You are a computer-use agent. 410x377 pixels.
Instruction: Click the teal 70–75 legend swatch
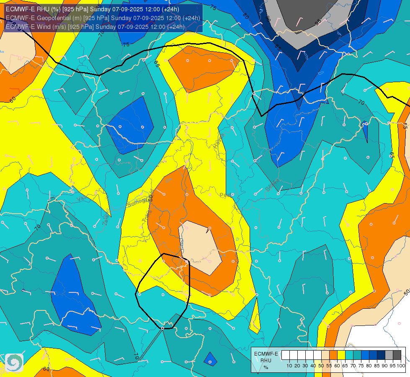coord(358,355)
